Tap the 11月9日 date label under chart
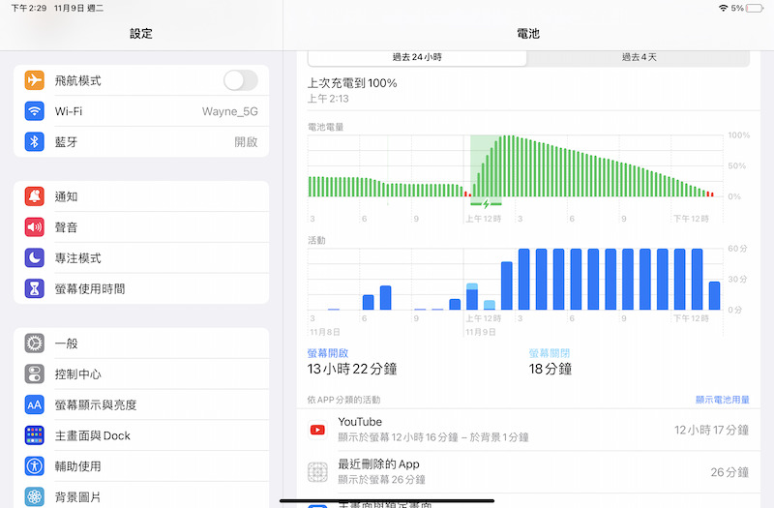The width and height of the screenshot is (774, 508). [x=480, y=332]
